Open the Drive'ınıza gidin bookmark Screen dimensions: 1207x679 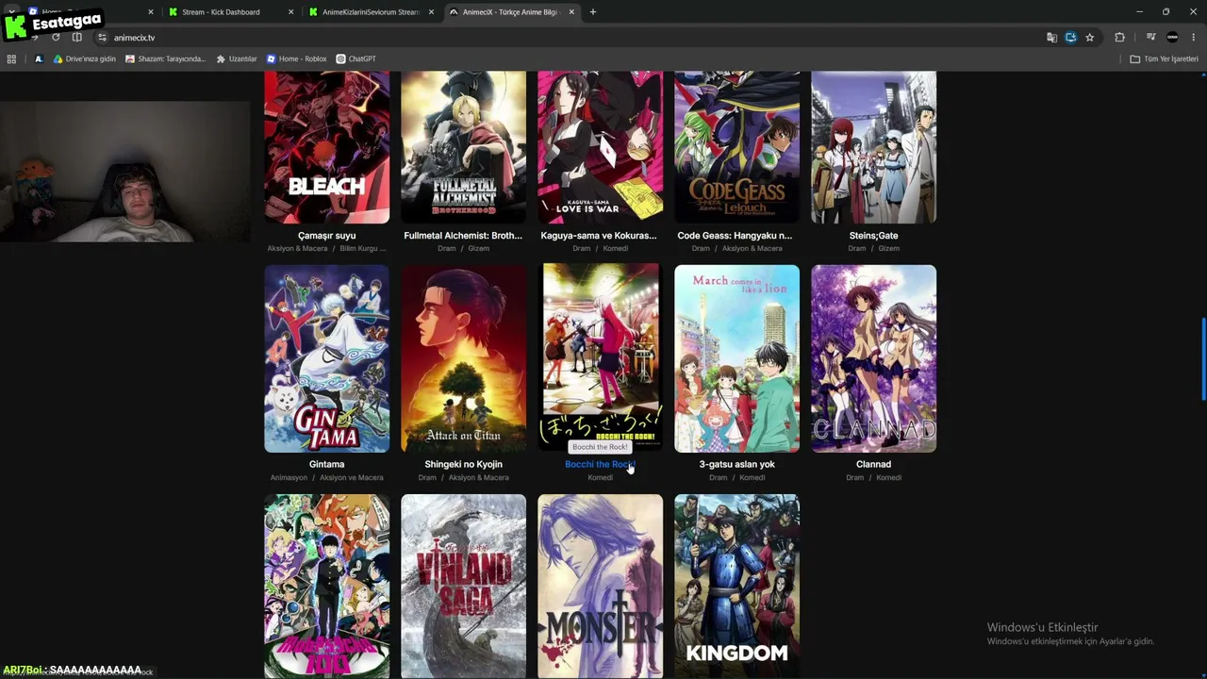85,58
